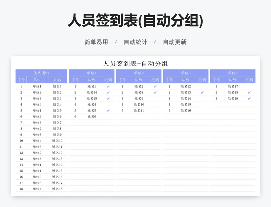
Task: Click the 应到 column header under 单位4
Action: click(233, 80)
